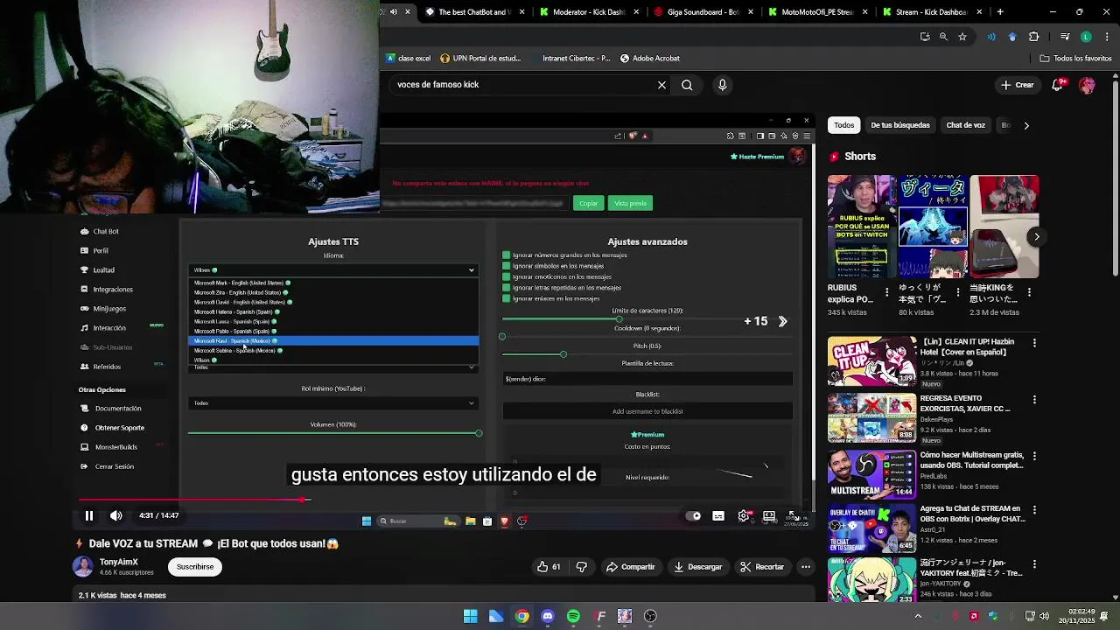The width and height of the screenshot is (1120, 630).
Task: Clip the video with Recortar
Action: 762,567
